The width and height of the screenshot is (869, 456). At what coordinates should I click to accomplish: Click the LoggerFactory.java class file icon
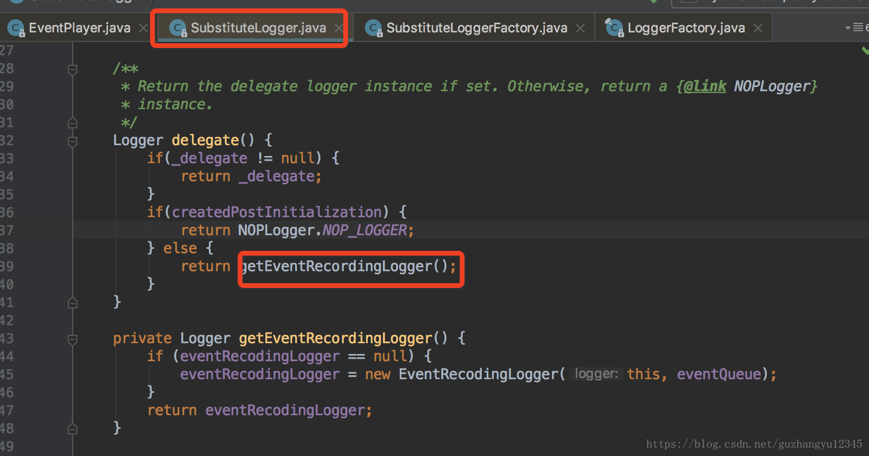click(615, 28)
